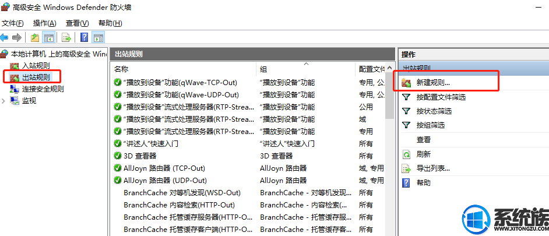Select the RTP-Strea... rule with profile 公用
This screenshot has width=549, height=236.
[189, 107]
